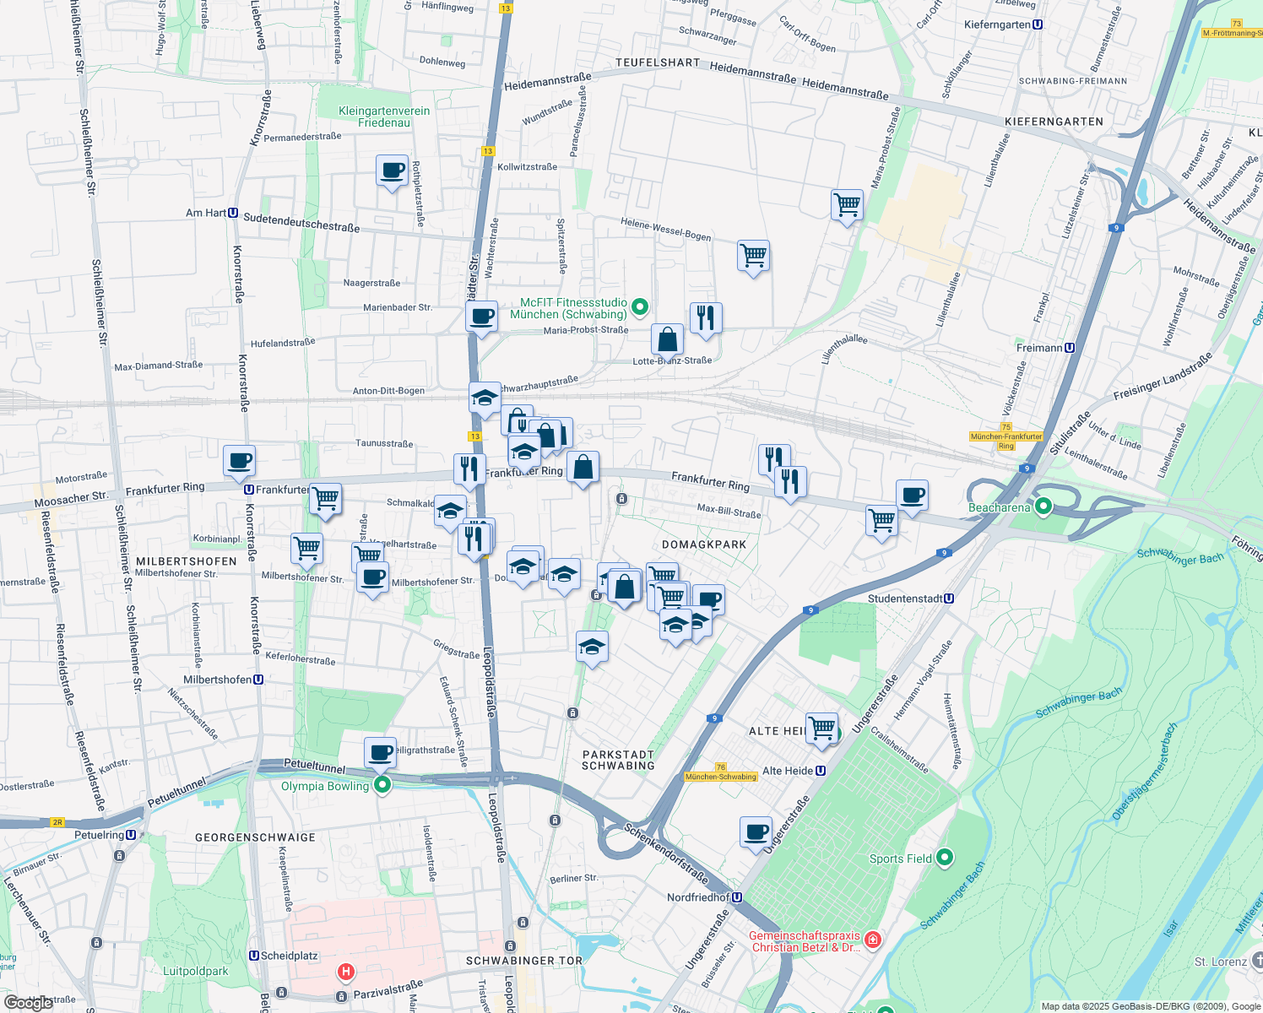Screen dimensions: 1263x1013
Task: Click the Beacharena green marker
Action: click(1043, 507)
